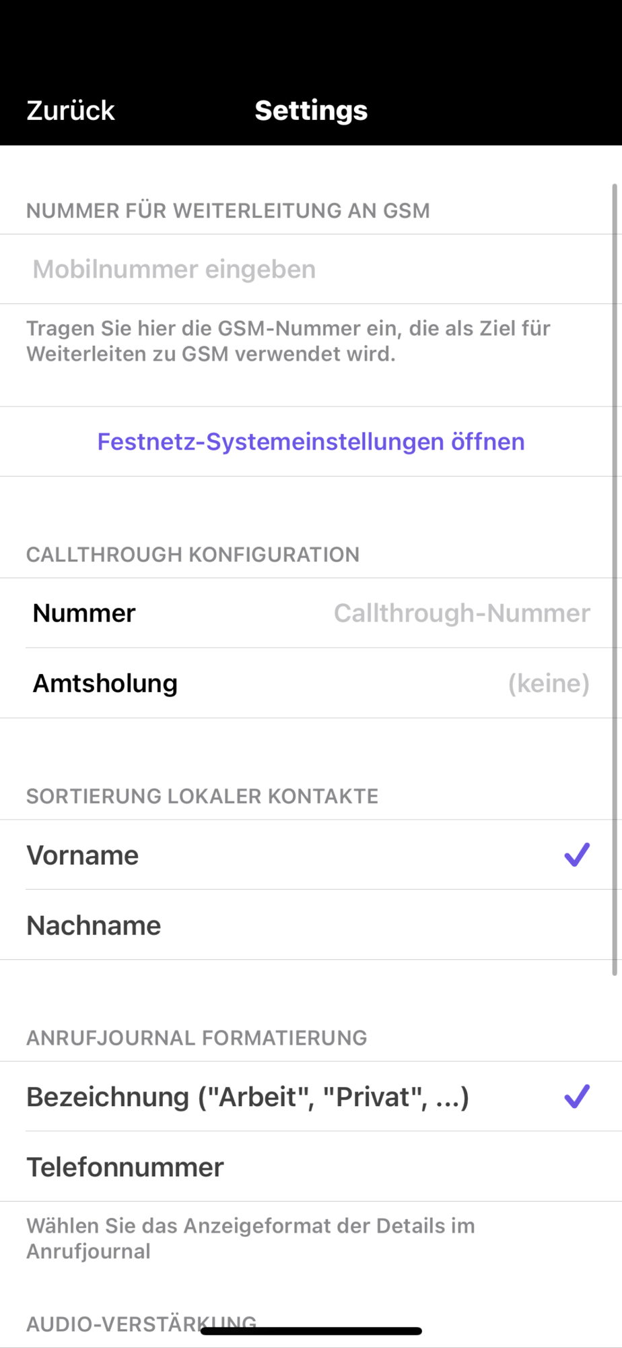Screen dimensions: 622x1348
Task: Tap the Zurück back button
Action: 71,111
